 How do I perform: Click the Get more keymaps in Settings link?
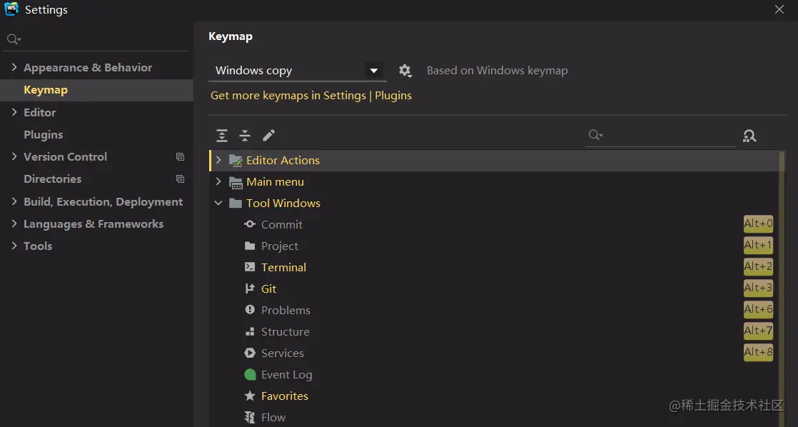point(288,96)
